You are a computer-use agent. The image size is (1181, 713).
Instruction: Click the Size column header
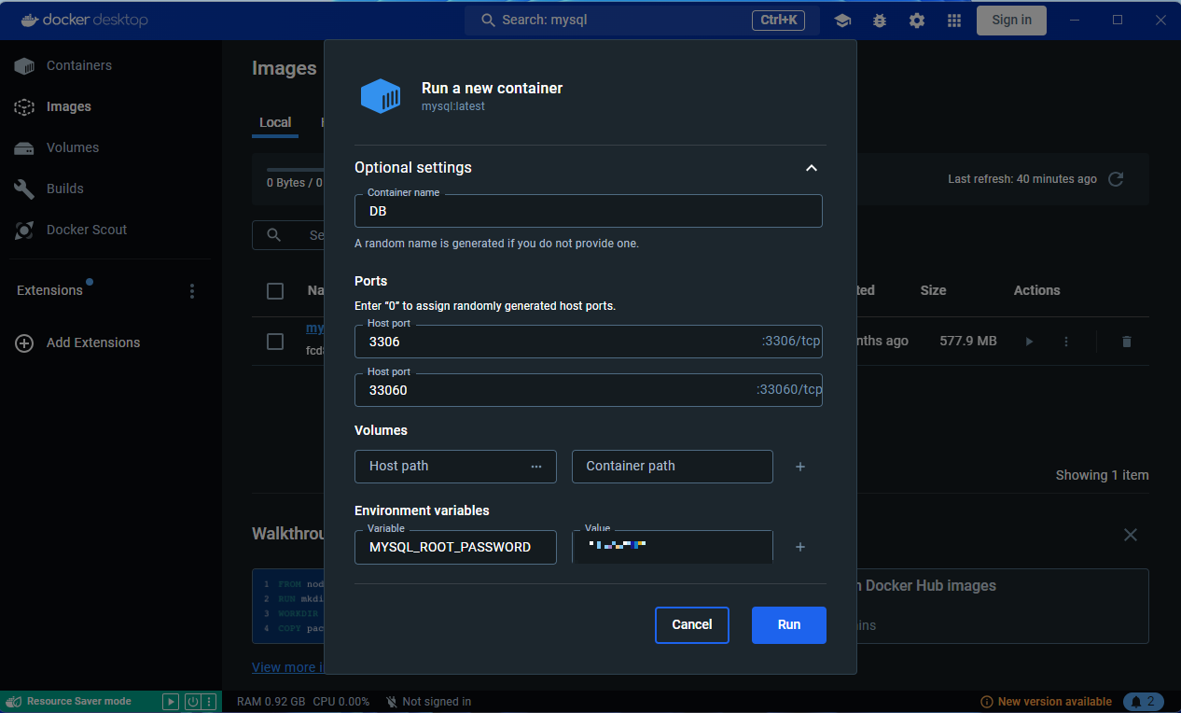(x=933, y=290)
